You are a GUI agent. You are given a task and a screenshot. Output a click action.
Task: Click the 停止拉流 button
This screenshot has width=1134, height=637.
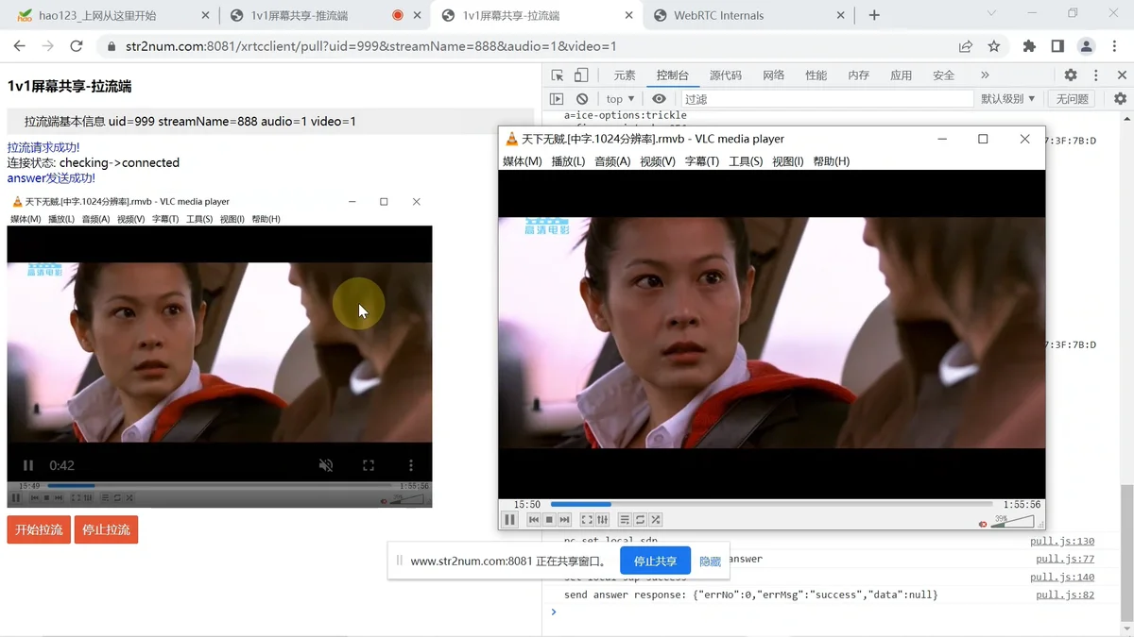tap(106, 529)
